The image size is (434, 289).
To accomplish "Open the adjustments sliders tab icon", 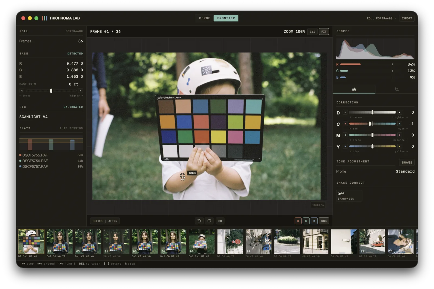I will [354, 89].
